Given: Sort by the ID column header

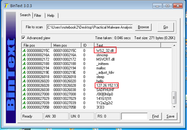Looking at the screenshot, I should pos(88,45).
